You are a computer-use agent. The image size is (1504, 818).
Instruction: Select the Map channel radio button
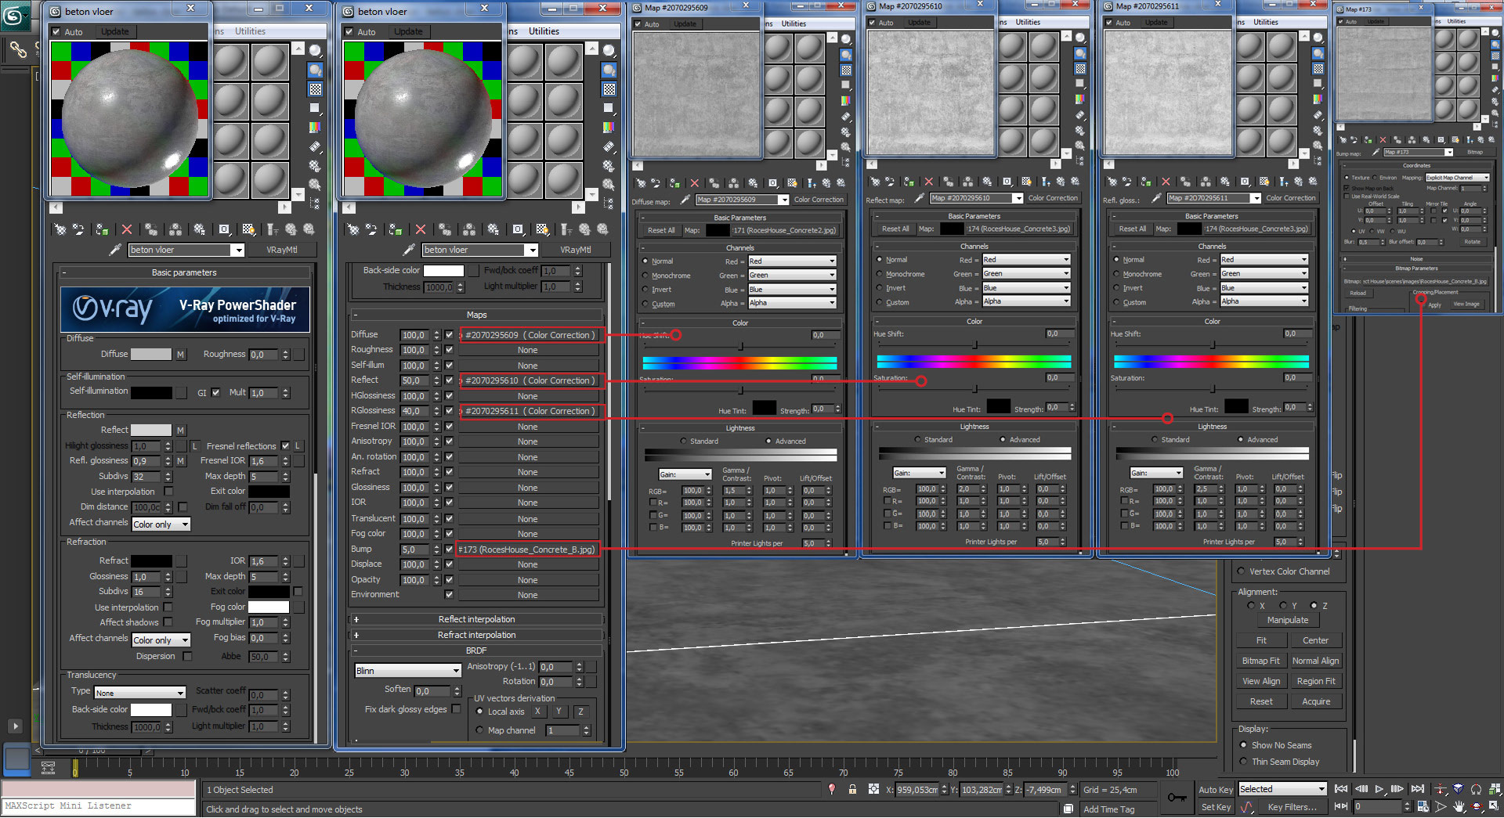[479, 730]
